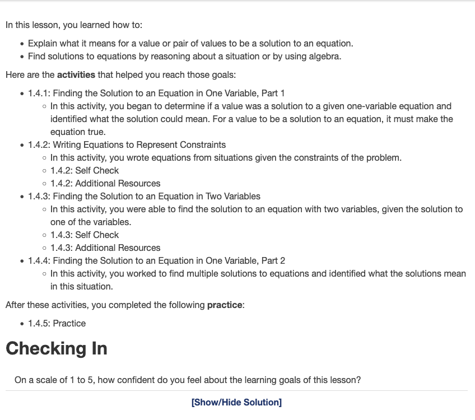
Task: Click the Checking In heading
Action: click(56, 348)
